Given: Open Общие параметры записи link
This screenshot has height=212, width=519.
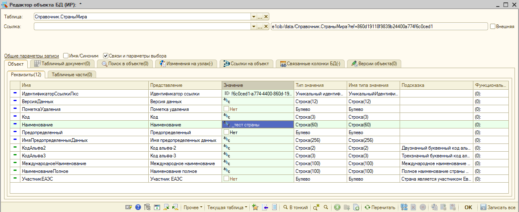Looking at the screenshot, I should coord(31,56).
